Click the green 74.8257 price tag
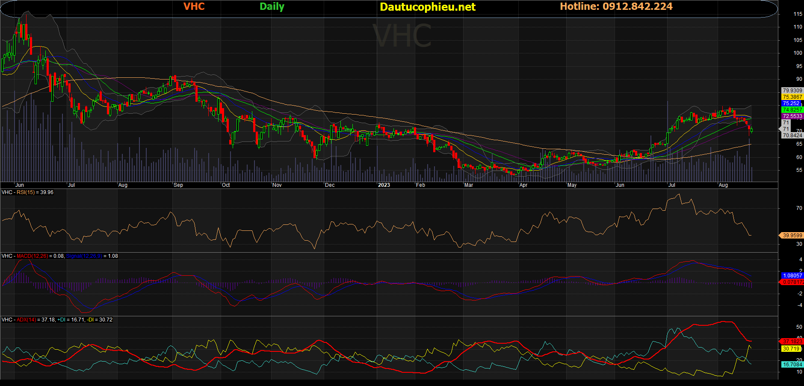The image size is (804, 386). click(792, 110)
